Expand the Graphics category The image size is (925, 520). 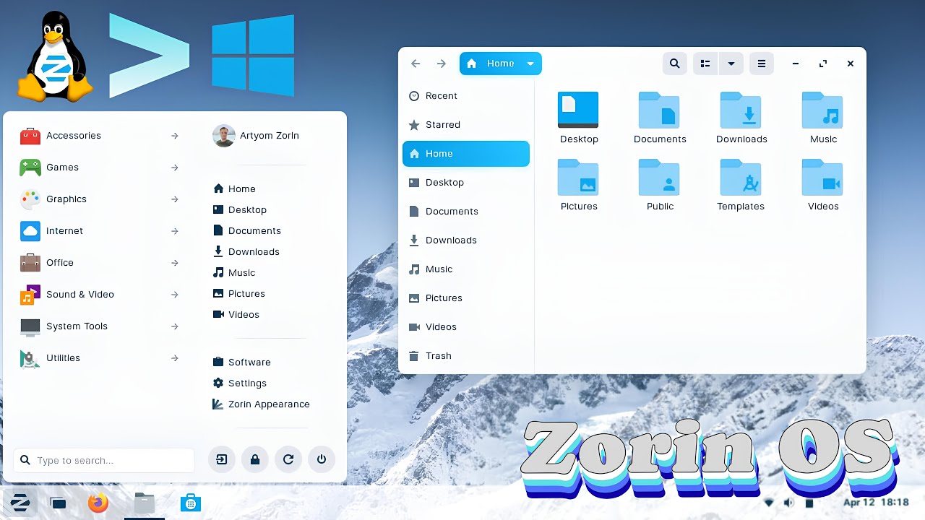click(100, 199)
